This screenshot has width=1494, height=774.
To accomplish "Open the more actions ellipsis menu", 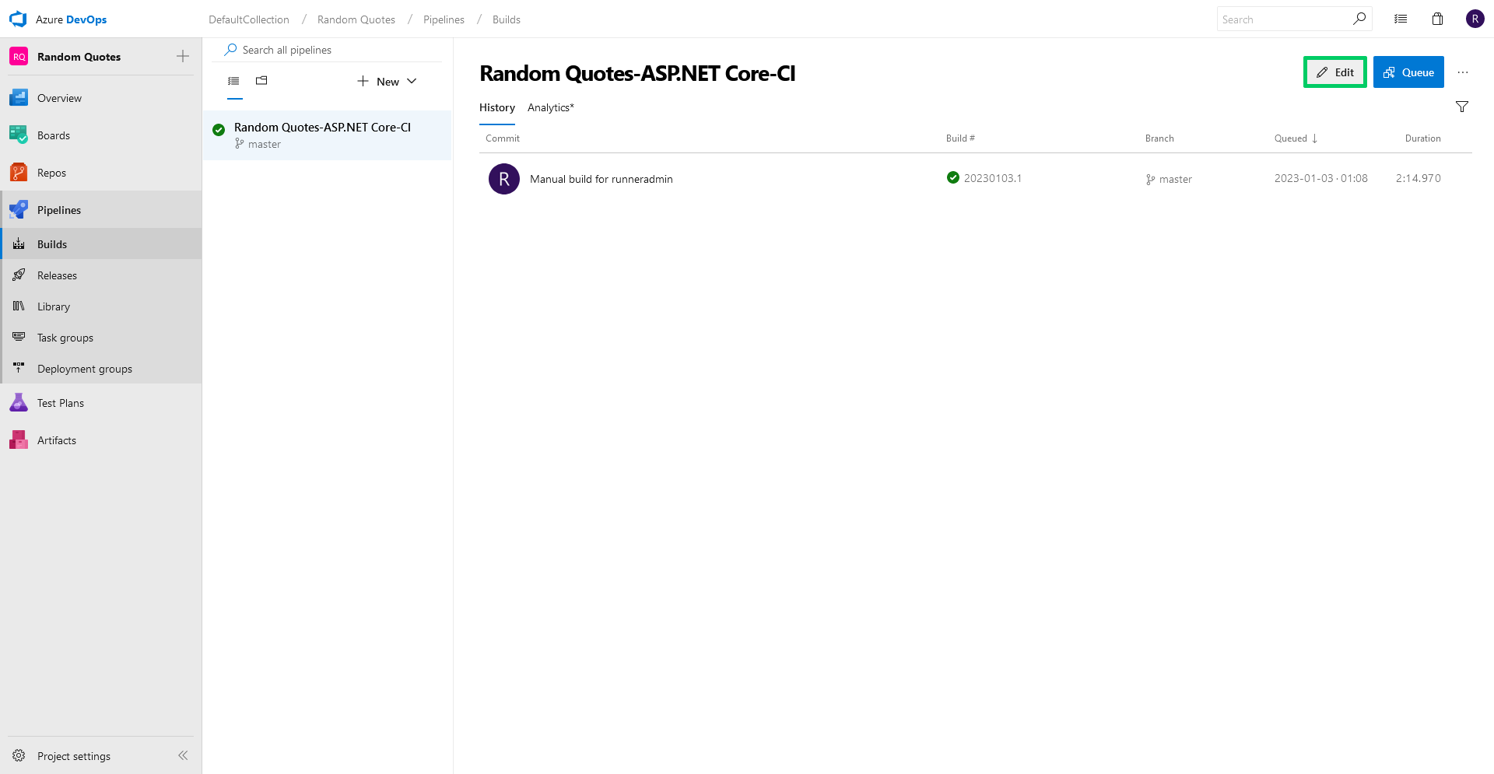I will (1463, 72).
